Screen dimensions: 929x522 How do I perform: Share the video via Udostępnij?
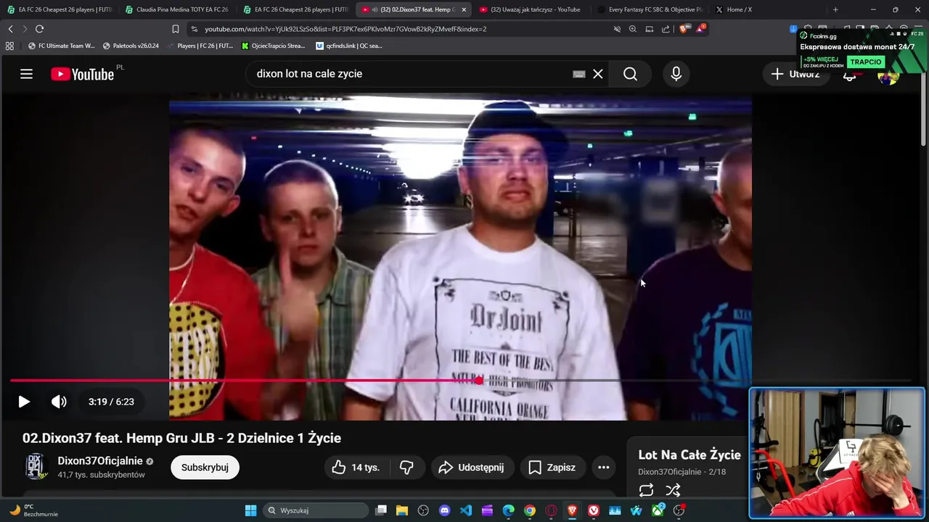[472, 468]
